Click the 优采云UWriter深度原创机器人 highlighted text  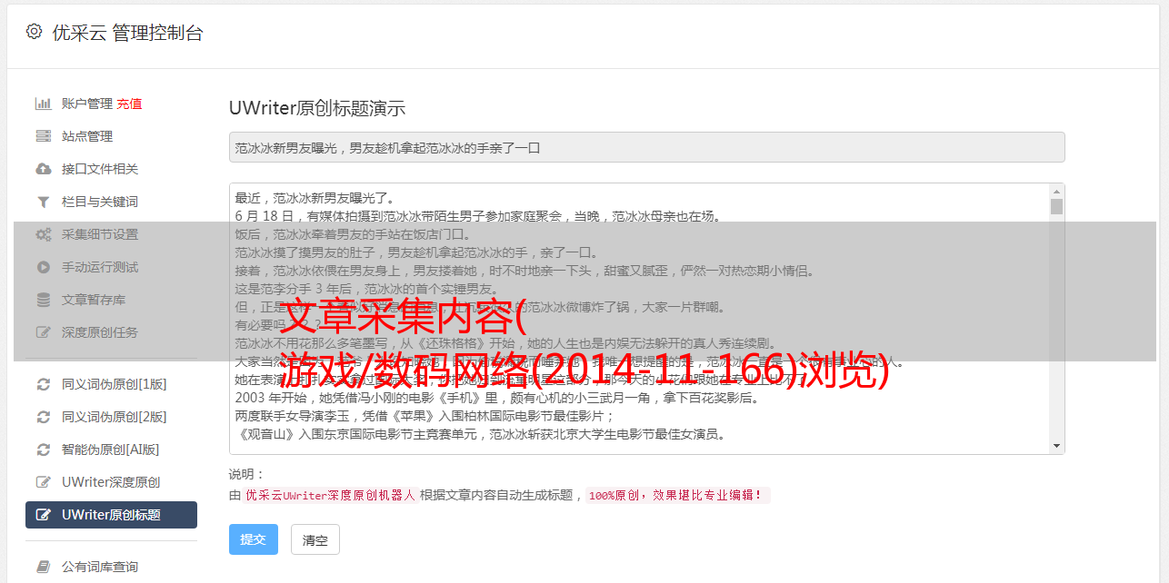pyautogui.click(x=330, y=496)
